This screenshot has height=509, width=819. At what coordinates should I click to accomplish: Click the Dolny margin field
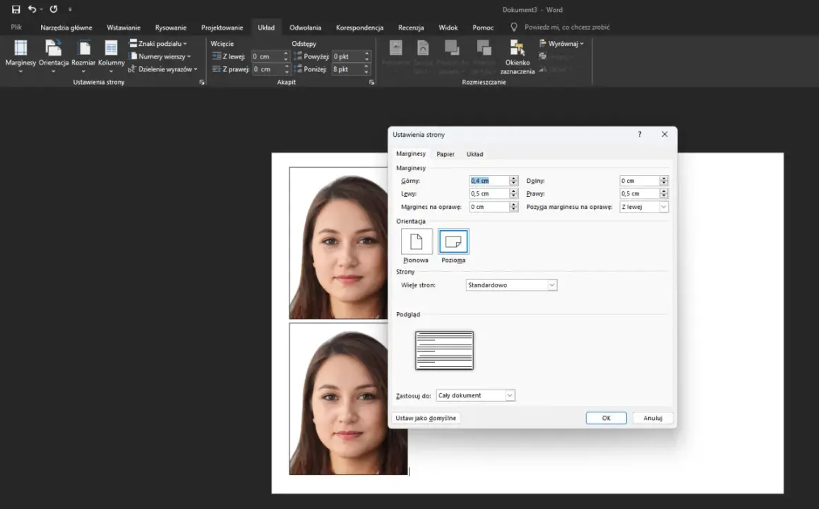(x=640, y=181)
